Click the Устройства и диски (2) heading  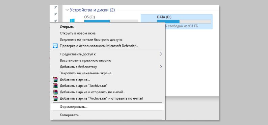(x=92, y=10)
